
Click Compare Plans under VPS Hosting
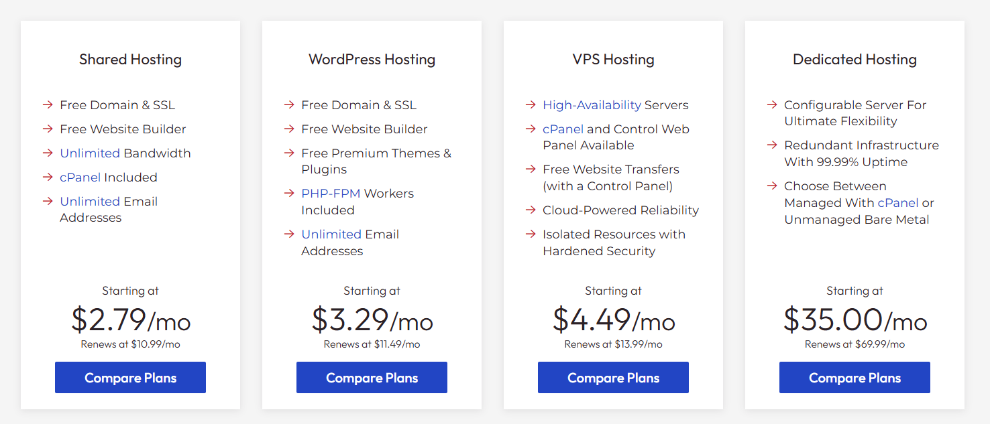click(x=613, y=377)
